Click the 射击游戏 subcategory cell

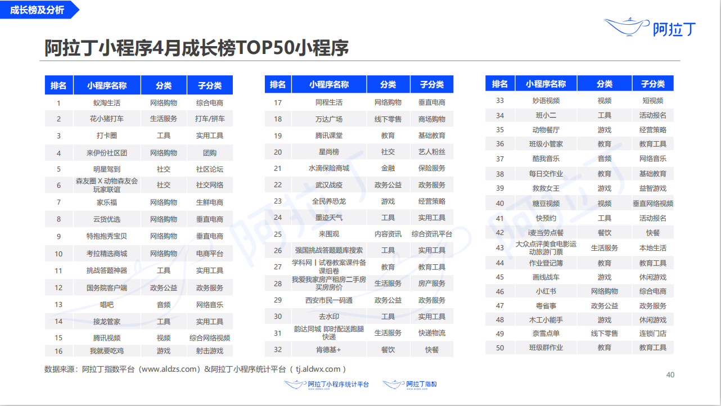210,350
